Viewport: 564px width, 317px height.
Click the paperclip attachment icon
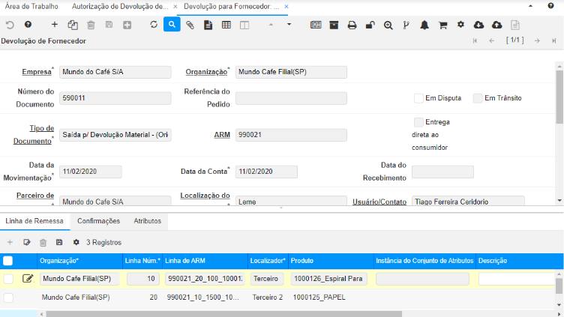(x=190, y=25)
